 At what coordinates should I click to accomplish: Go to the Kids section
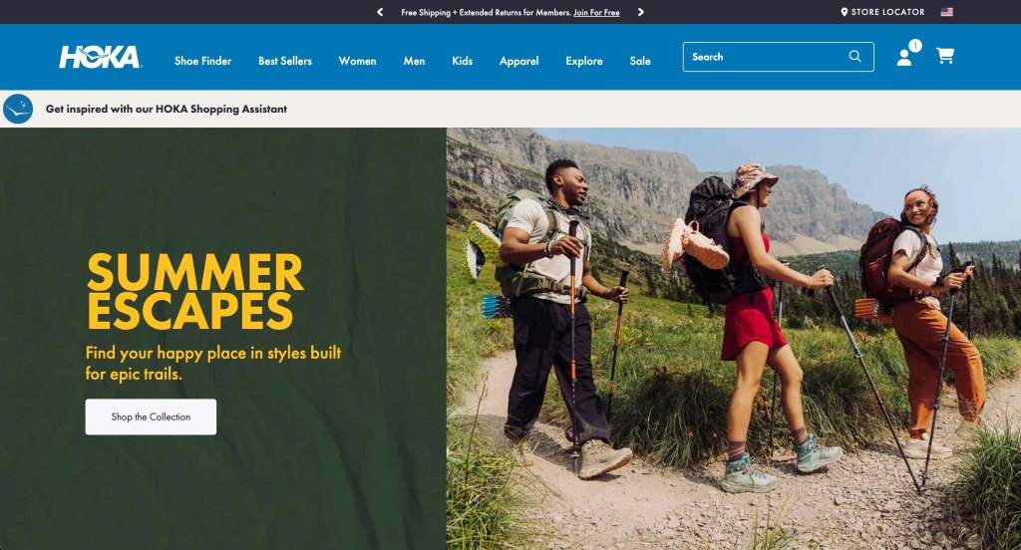click(x=463, y=61)
